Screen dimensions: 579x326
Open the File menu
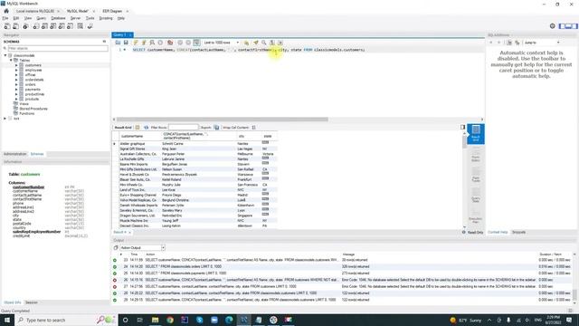click(5, 18)
